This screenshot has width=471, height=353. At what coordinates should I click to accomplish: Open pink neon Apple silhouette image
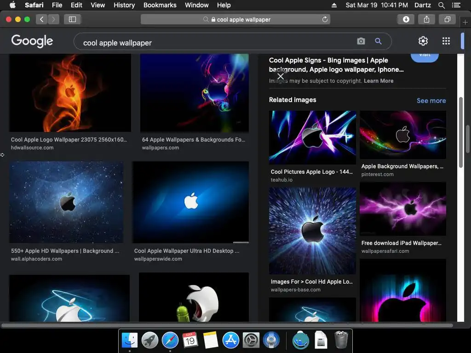click(x=403, y=290)
